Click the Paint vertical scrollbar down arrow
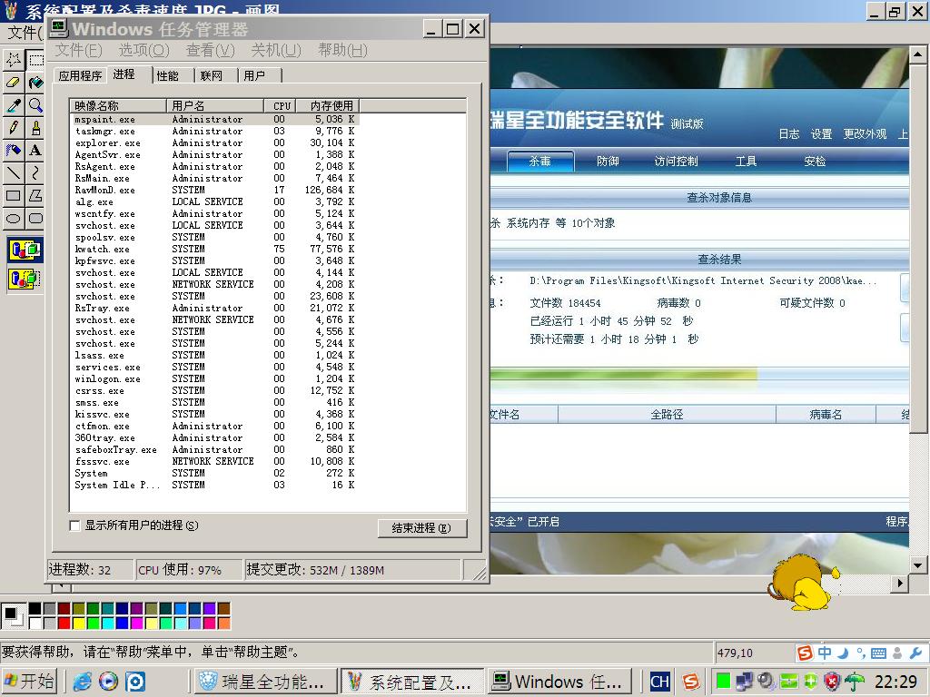 [917, 564]
